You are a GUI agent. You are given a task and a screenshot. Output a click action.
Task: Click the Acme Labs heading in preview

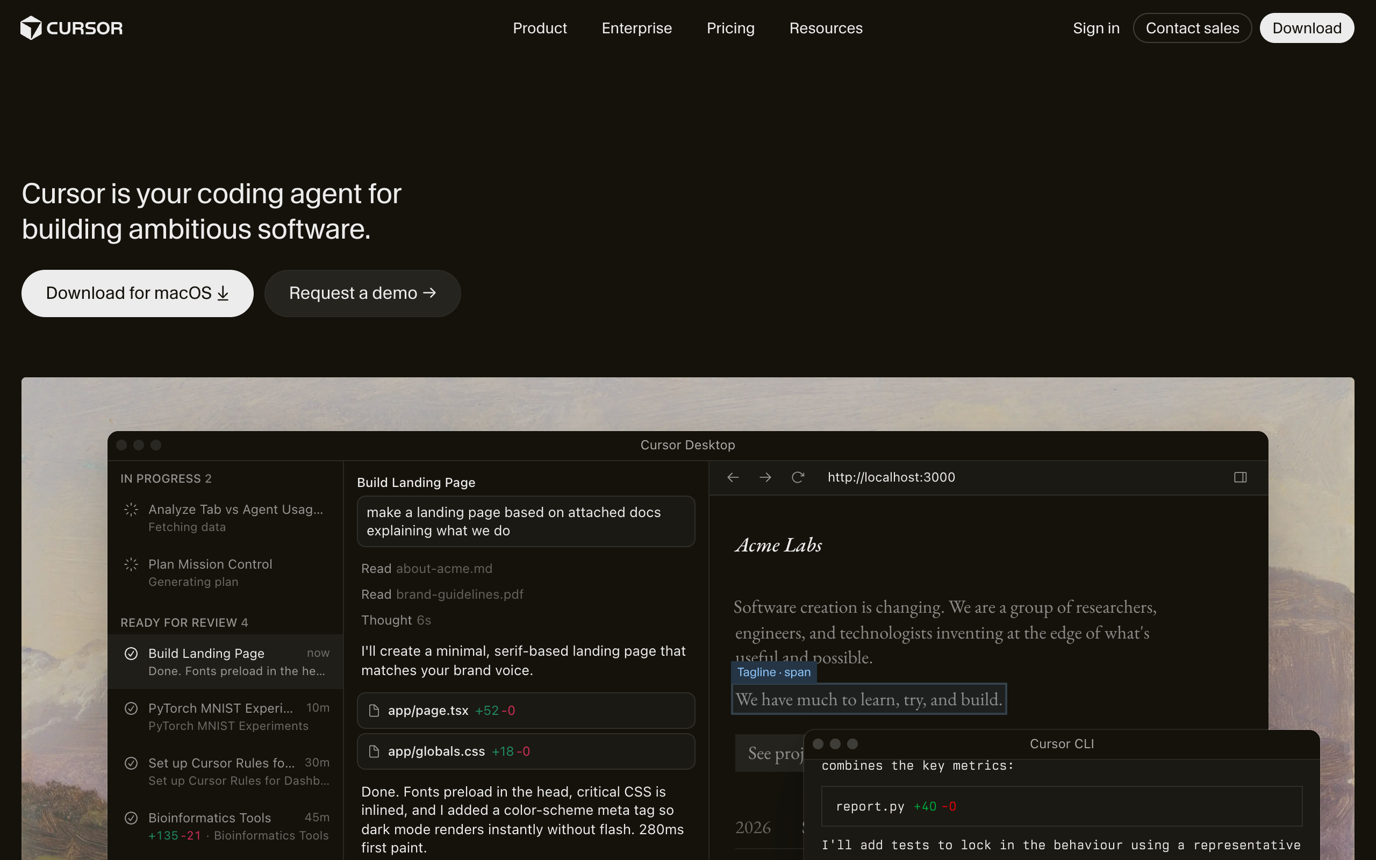click(778, 545)
